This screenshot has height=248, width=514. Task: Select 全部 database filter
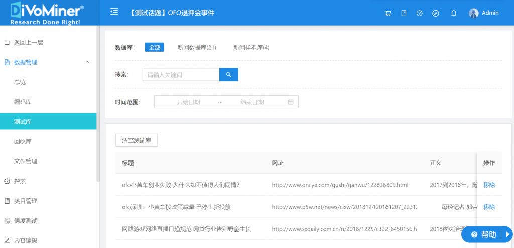154,47
